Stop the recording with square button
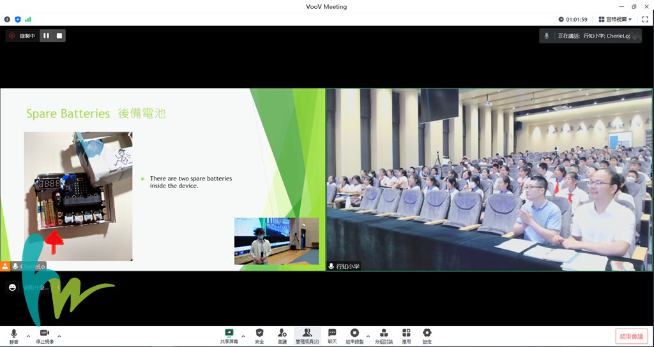 pos(59,36)
